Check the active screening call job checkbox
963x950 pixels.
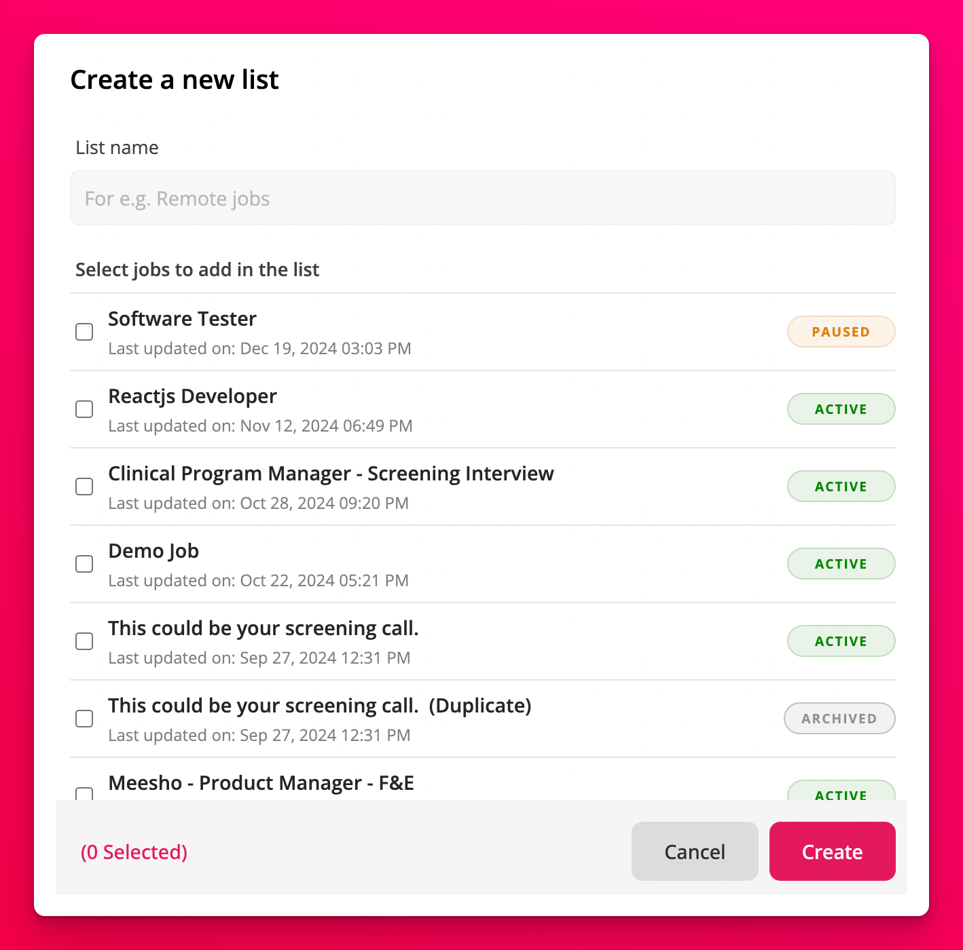pos(84,641)
